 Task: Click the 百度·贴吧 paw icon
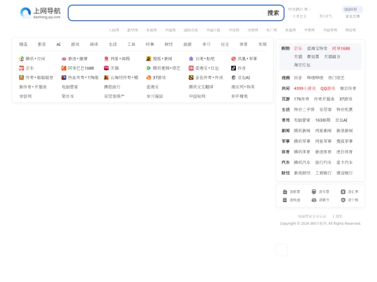[x=191, y=58]
